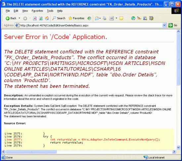This screenshot has width=182, height=161.
Task: Click the greyed Forward arrow button
Action: tap(25, 18)
